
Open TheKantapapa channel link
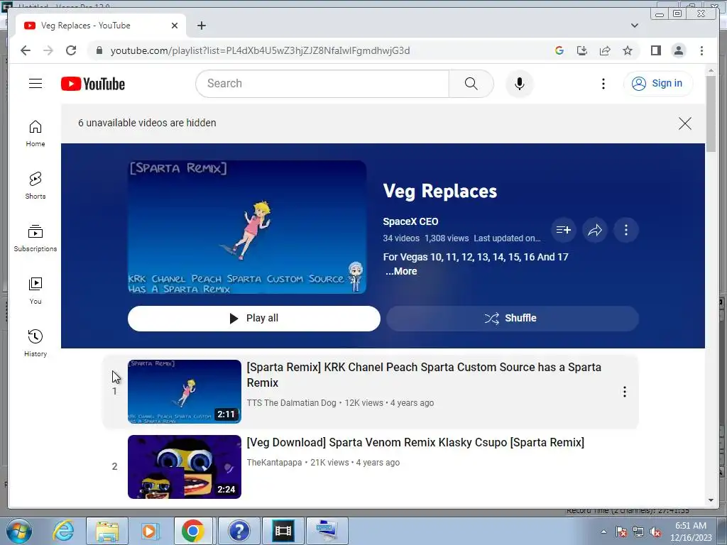click(x=274, y=463)
